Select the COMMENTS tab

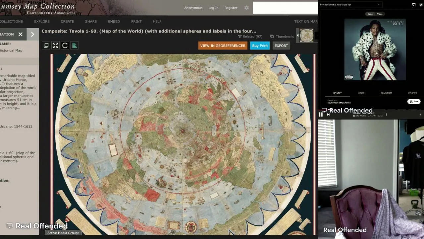386,93
